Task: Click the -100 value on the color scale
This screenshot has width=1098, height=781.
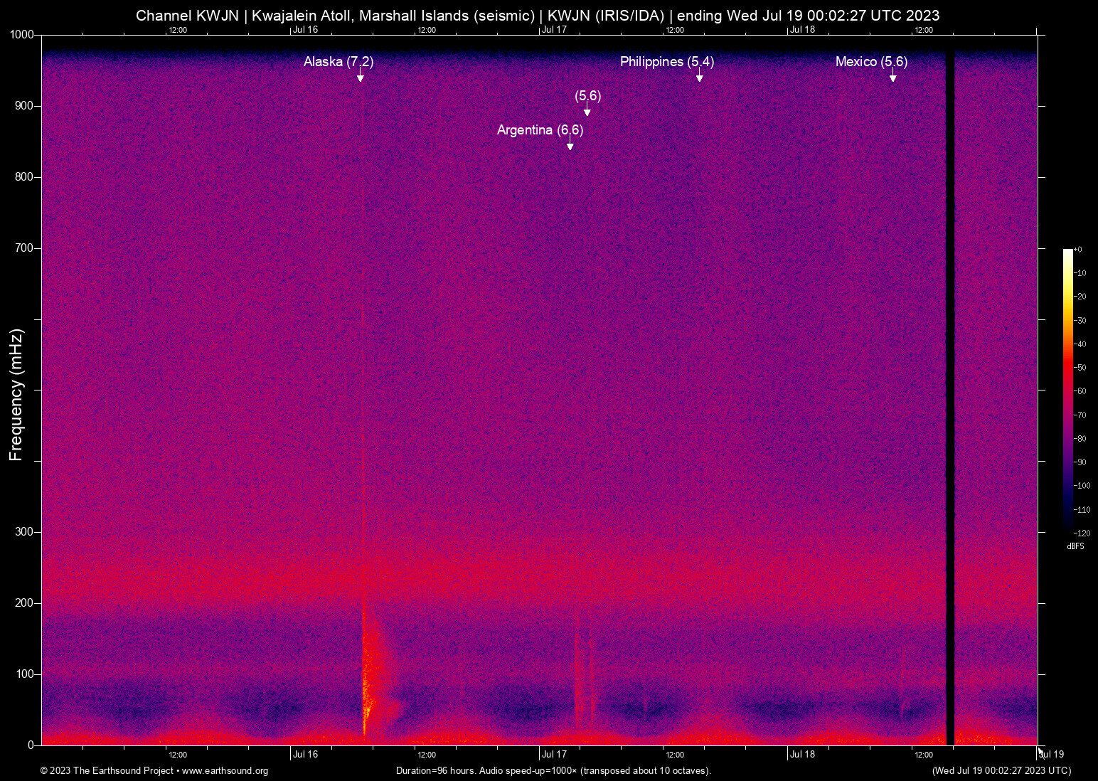Action: click(x=1082, y=486)
